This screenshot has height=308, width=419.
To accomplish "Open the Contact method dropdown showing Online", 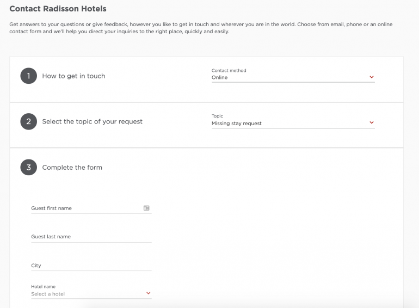I will [288, 78].
